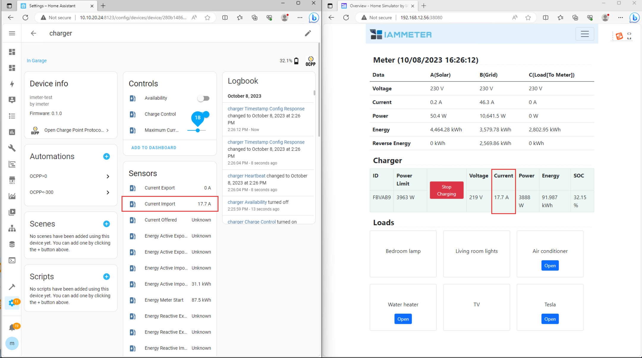Add new automation with plus icon
This screenshot has width=642, height=358.
(x=106, y=156)
